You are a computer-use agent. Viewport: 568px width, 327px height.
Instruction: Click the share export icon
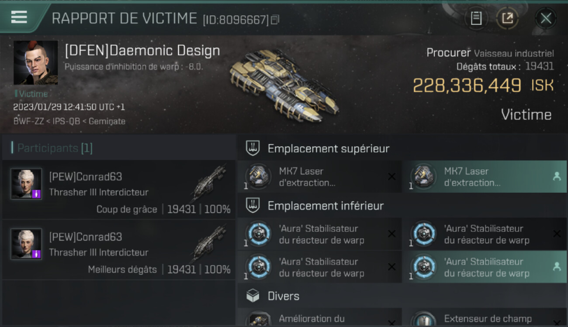click(507, 18)
